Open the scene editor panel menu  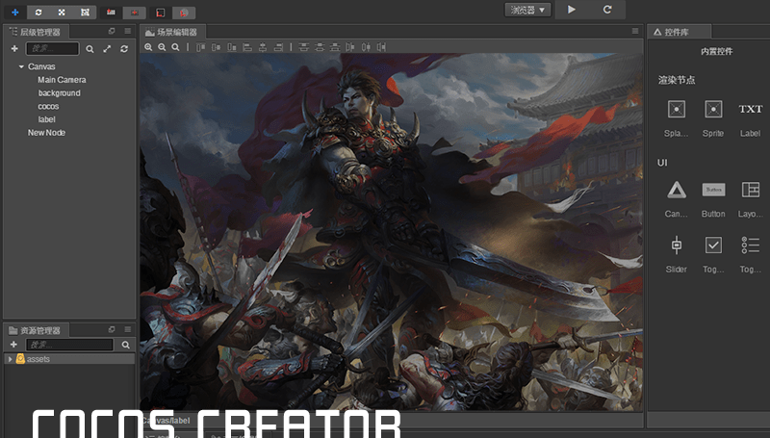[x=635, y=31]
